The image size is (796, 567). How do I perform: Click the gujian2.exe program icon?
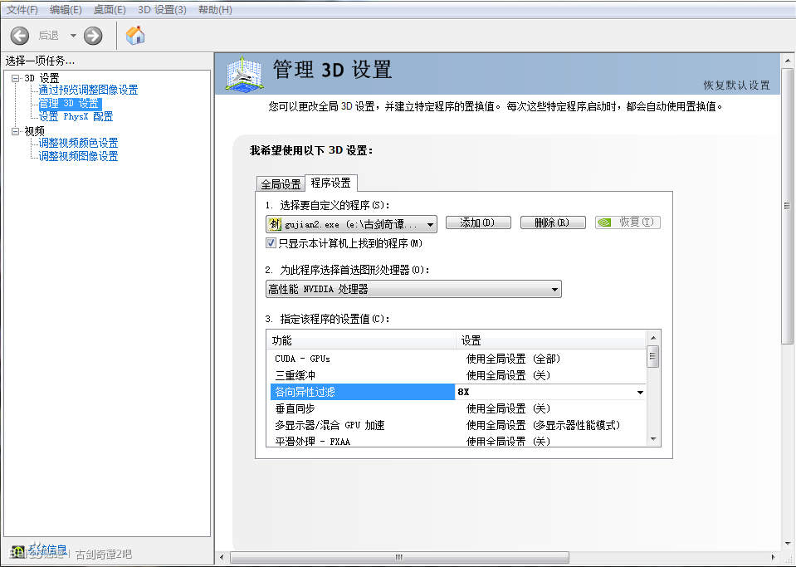point(274,224)
